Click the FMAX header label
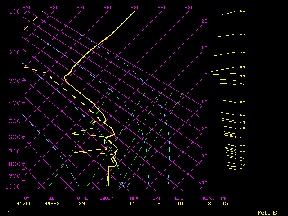The width and height of the screenshot is (288, 216). (x=132, y=198)
